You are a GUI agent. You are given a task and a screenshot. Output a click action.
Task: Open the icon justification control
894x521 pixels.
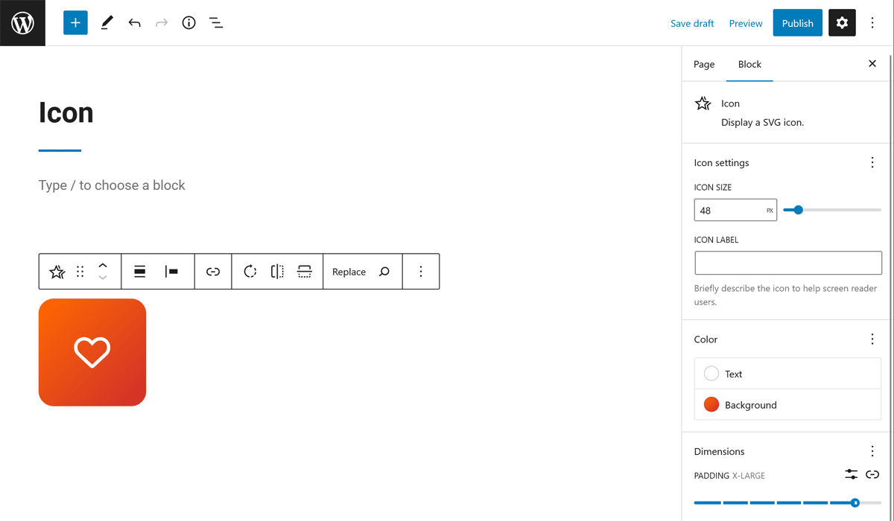(172, 272)
